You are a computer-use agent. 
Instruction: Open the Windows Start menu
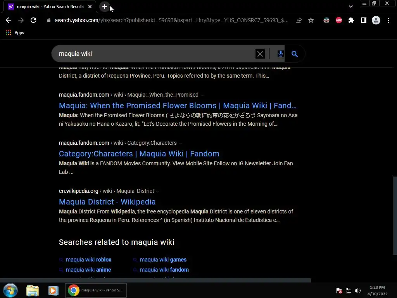(10, 290)
